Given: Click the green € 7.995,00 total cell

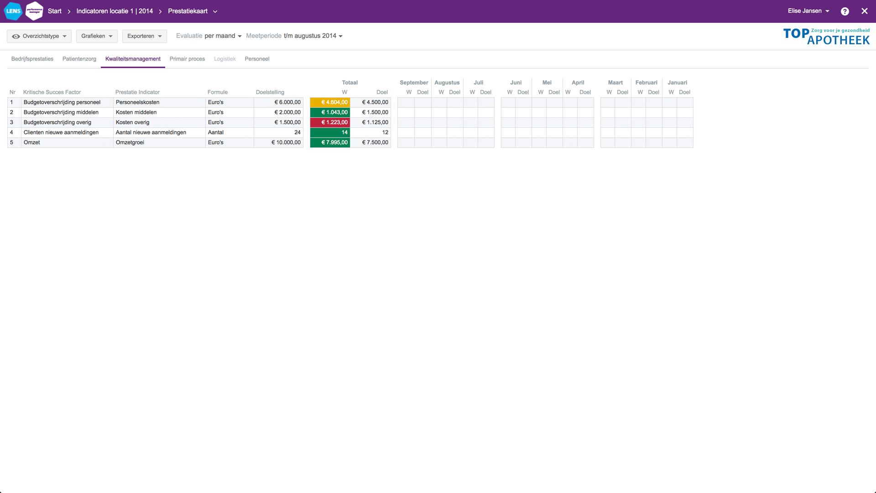Looking at the screenshot, I should point(330,142).
